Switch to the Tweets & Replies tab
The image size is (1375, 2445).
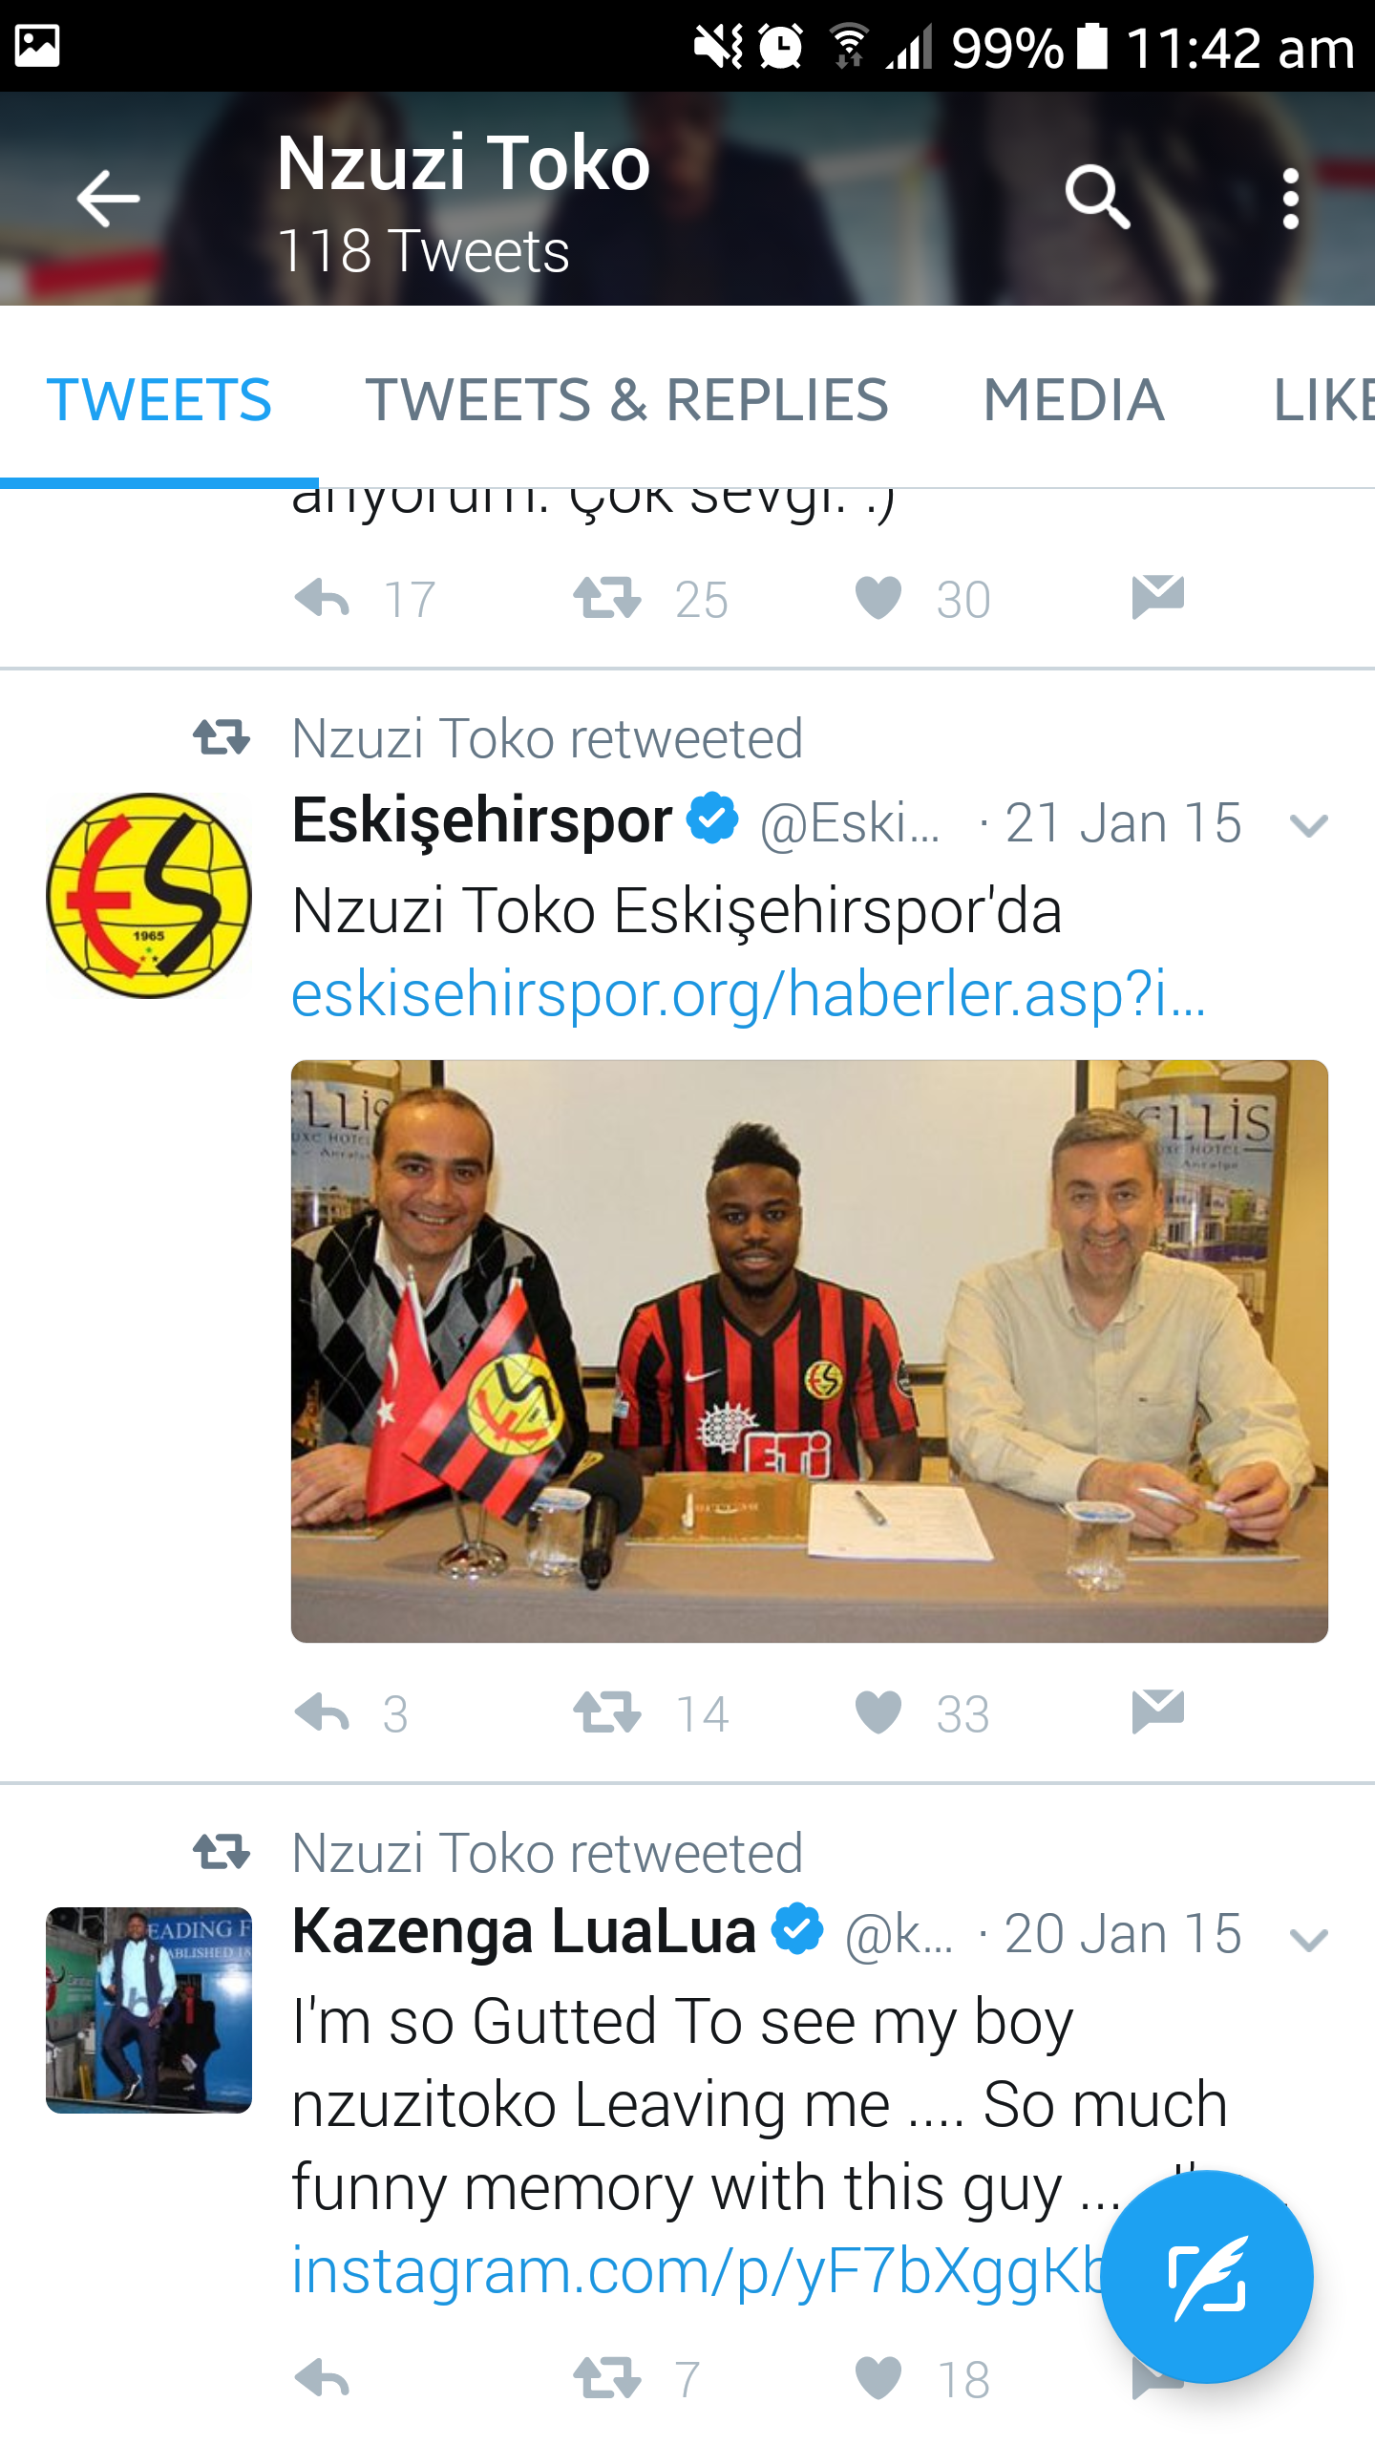click(x=626, y=399)
